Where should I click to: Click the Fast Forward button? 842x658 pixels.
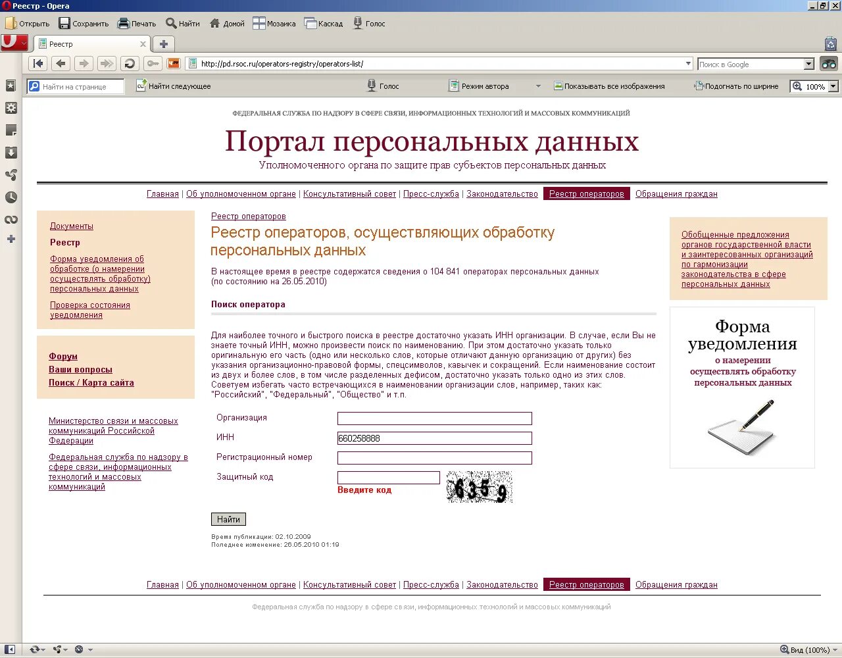point(106,64)
